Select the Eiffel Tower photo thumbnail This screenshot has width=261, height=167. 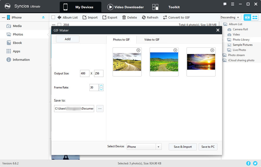pyautogui.click(x=66, y=157)
